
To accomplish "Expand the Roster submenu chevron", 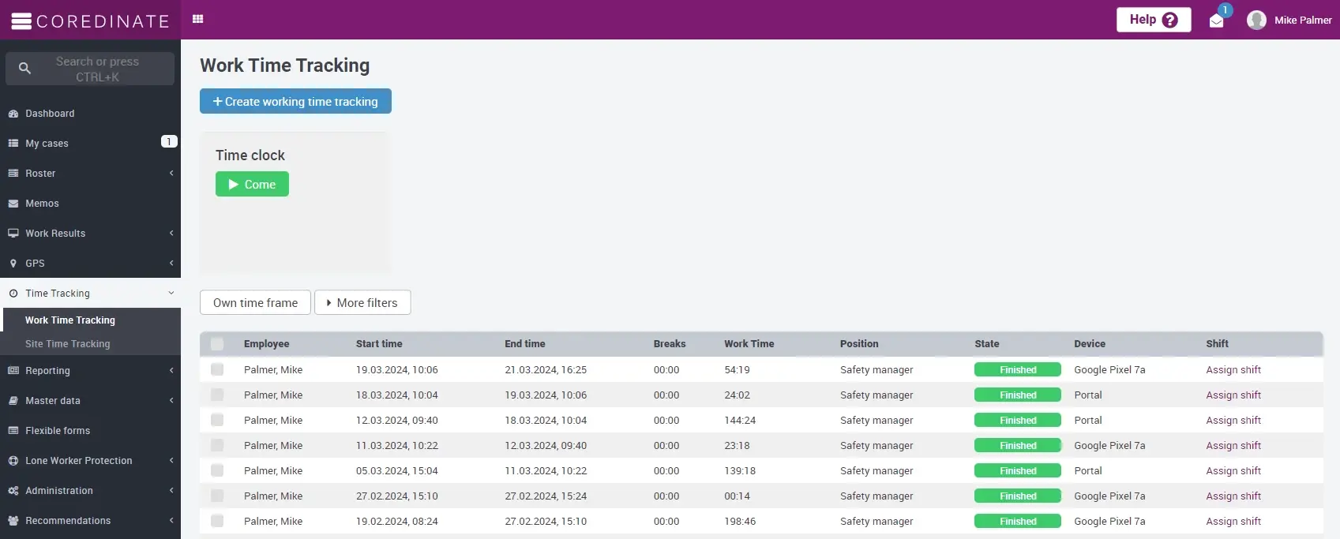I will [171, 174].
